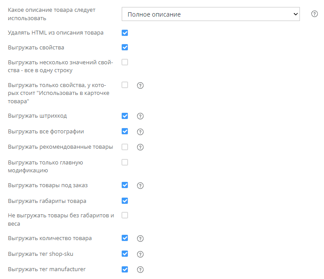Click help icon for 'Выгружать товары под заказ'
Image resolution: width=324 pixels, height=279 pixels.
pyautogui.click(x=141, y=185)
